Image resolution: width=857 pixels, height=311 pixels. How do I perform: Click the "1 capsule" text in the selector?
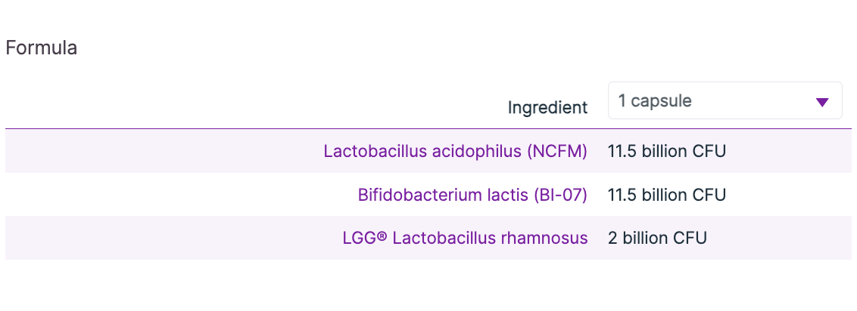tap(654, 101)
